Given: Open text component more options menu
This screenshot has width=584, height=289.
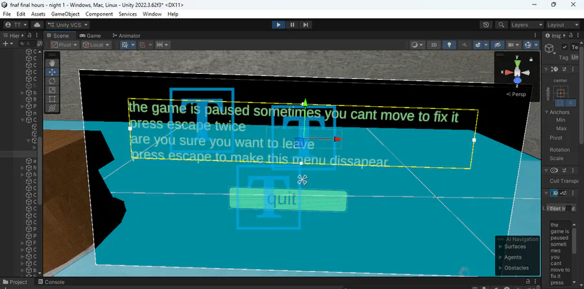Looking at the screenshot, I should click(x=572, y=192).
